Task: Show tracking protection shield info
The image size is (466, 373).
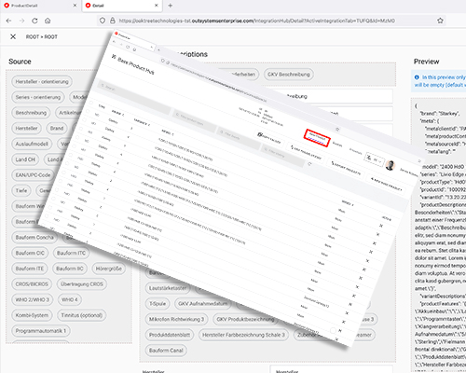Action: coord(103,21)
